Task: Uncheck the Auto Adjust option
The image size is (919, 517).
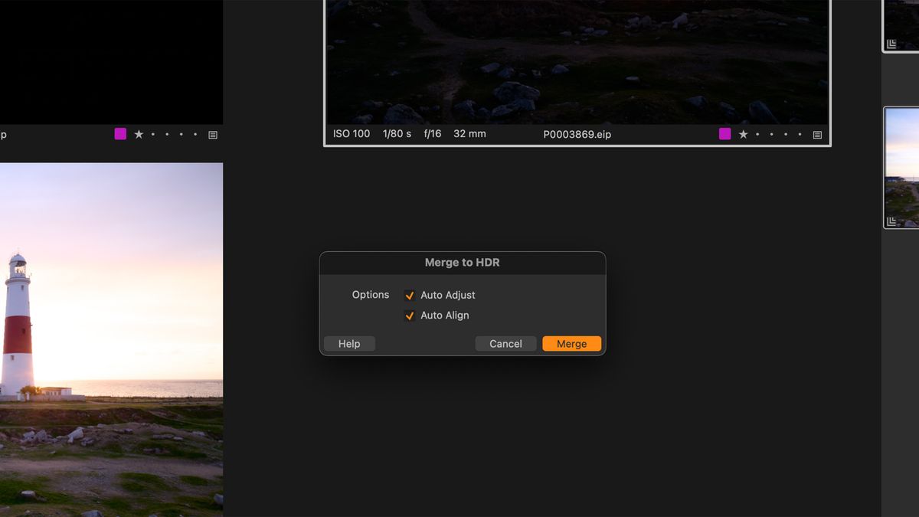Action: click(x=410, y=295)
